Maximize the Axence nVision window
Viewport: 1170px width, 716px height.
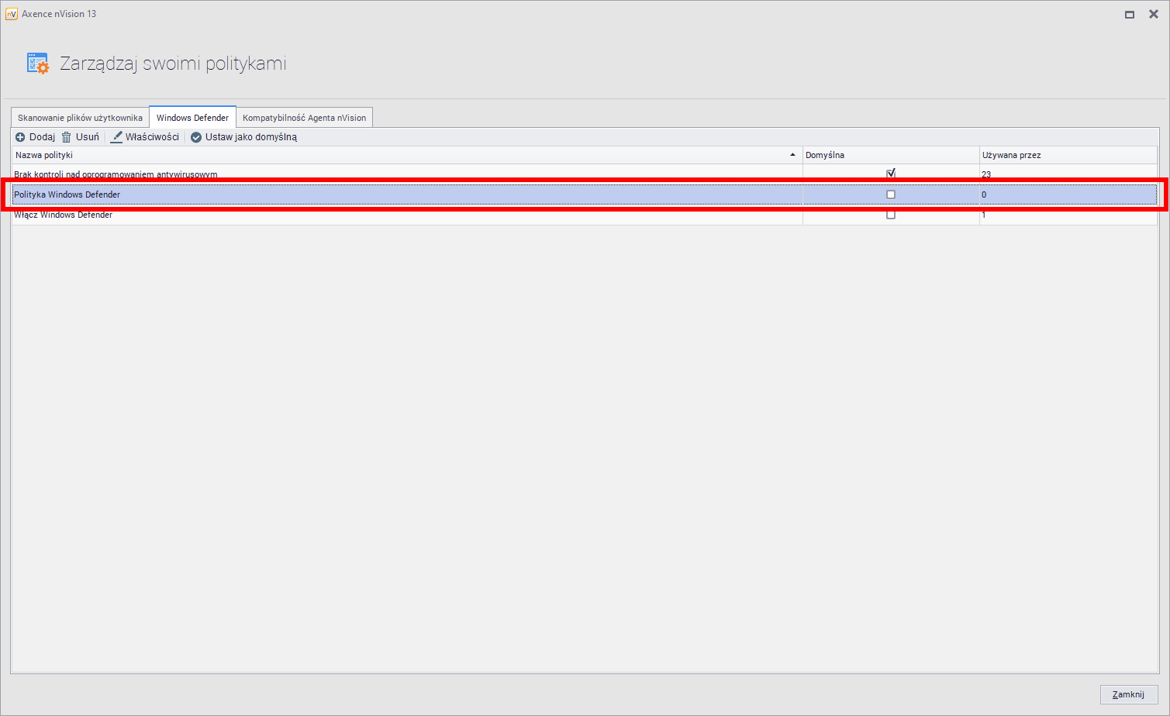(x=1130, y=14)
